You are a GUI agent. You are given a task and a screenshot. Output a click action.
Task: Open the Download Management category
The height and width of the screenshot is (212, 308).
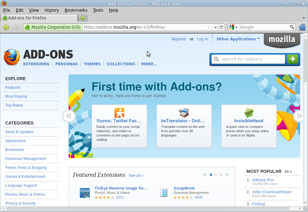tap(31, 159)
